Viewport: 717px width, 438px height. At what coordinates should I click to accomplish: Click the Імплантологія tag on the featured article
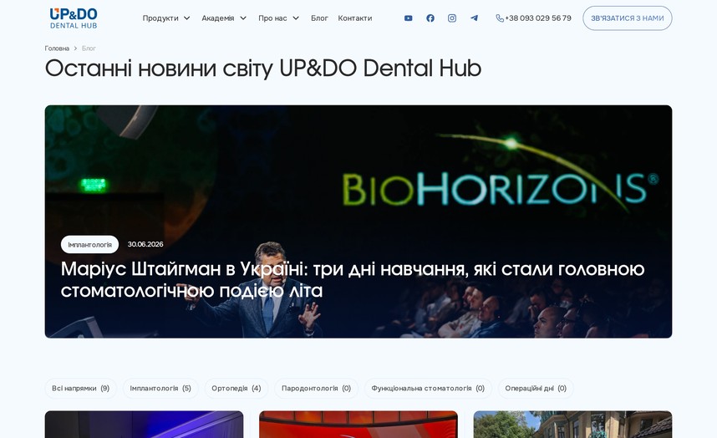89,245
